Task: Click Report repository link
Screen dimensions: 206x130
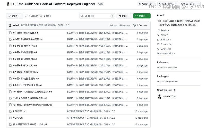Action: [x=166, y=54]
